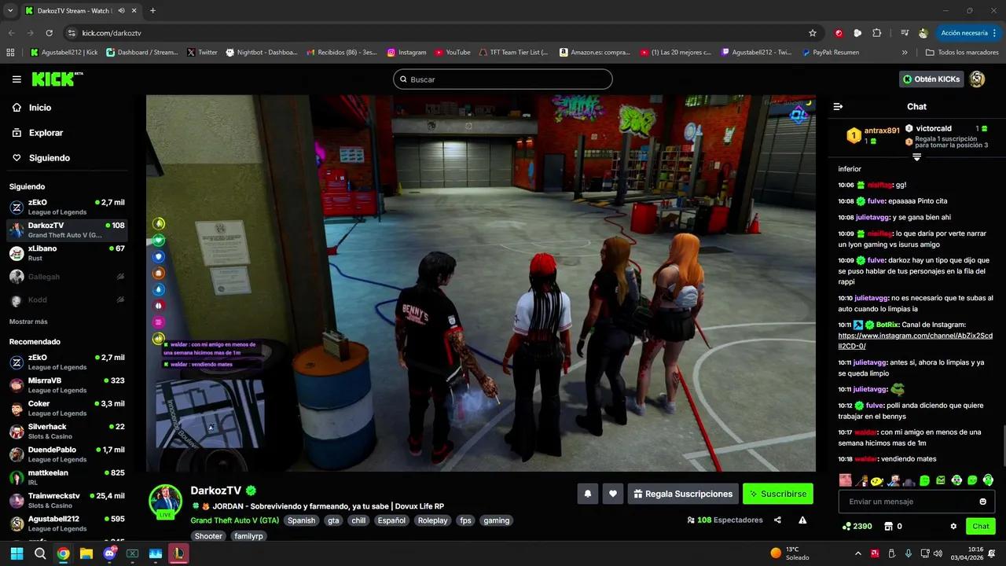The height and width of the screenshot is (566, 1006).
Task: Open the channel shop icon below chat input
Action: point(889,526)
